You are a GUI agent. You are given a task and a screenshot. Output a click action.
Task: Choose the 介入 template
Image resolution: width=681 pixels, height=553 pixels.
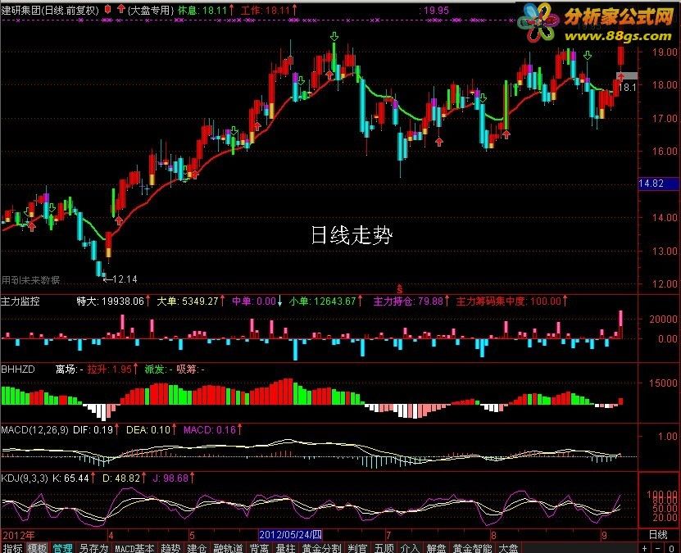(410, 548)
